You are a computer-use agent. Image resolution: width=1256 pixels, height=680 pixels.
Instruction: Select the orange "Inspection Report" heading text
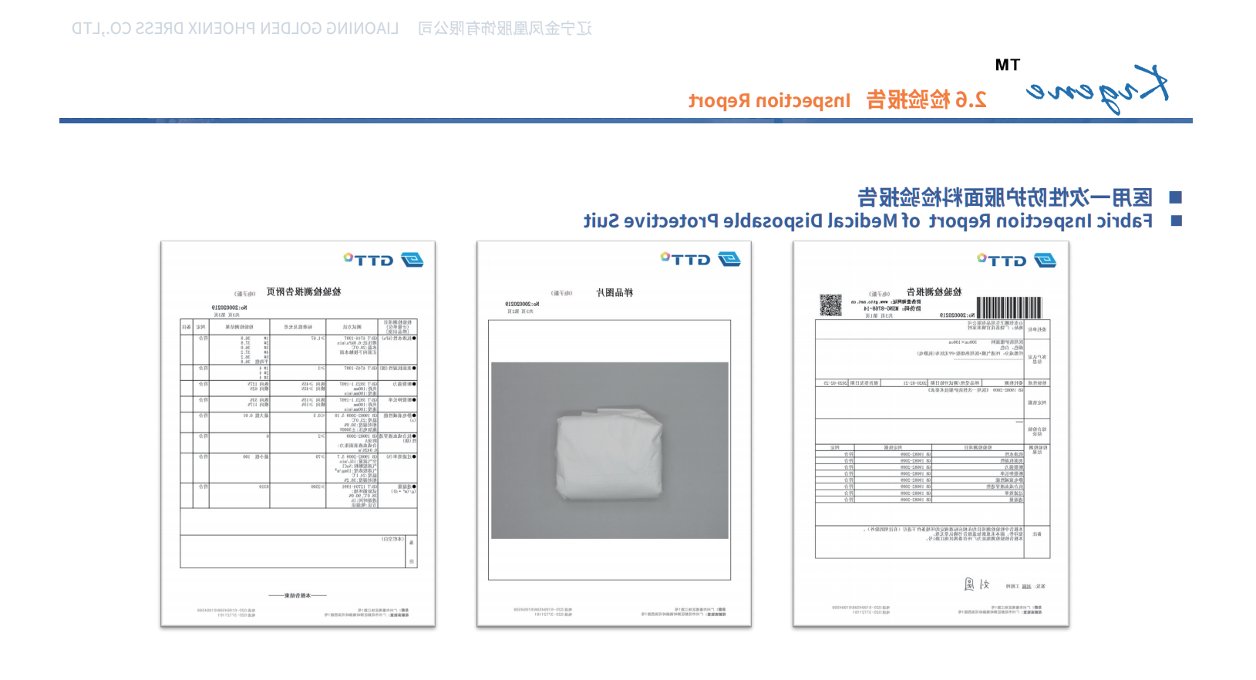pyautogui.click(x=769, y=101)
